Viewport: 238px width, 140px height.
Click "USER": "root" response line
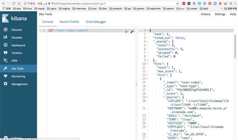[x=180, y=138]
